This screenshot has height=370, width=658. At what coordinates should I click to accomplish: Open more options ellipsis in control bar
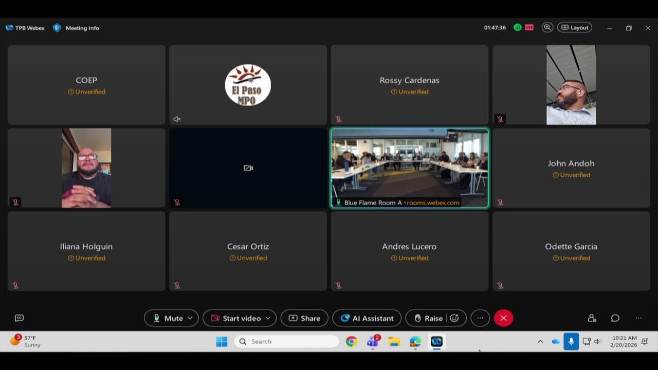pyautogui.click(x=480, y=318)
